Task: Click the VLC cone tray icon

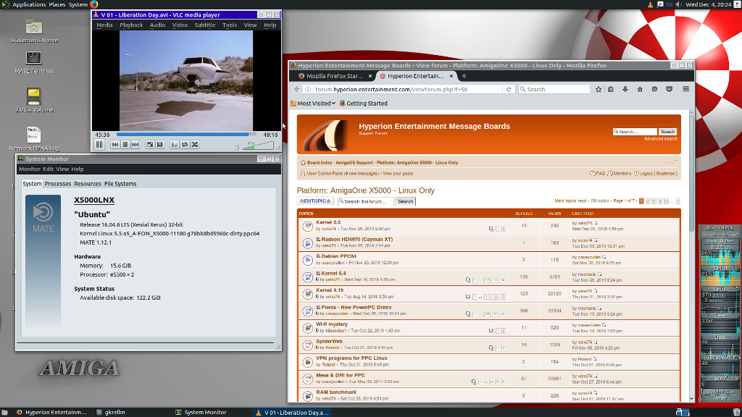Action: 650,5
